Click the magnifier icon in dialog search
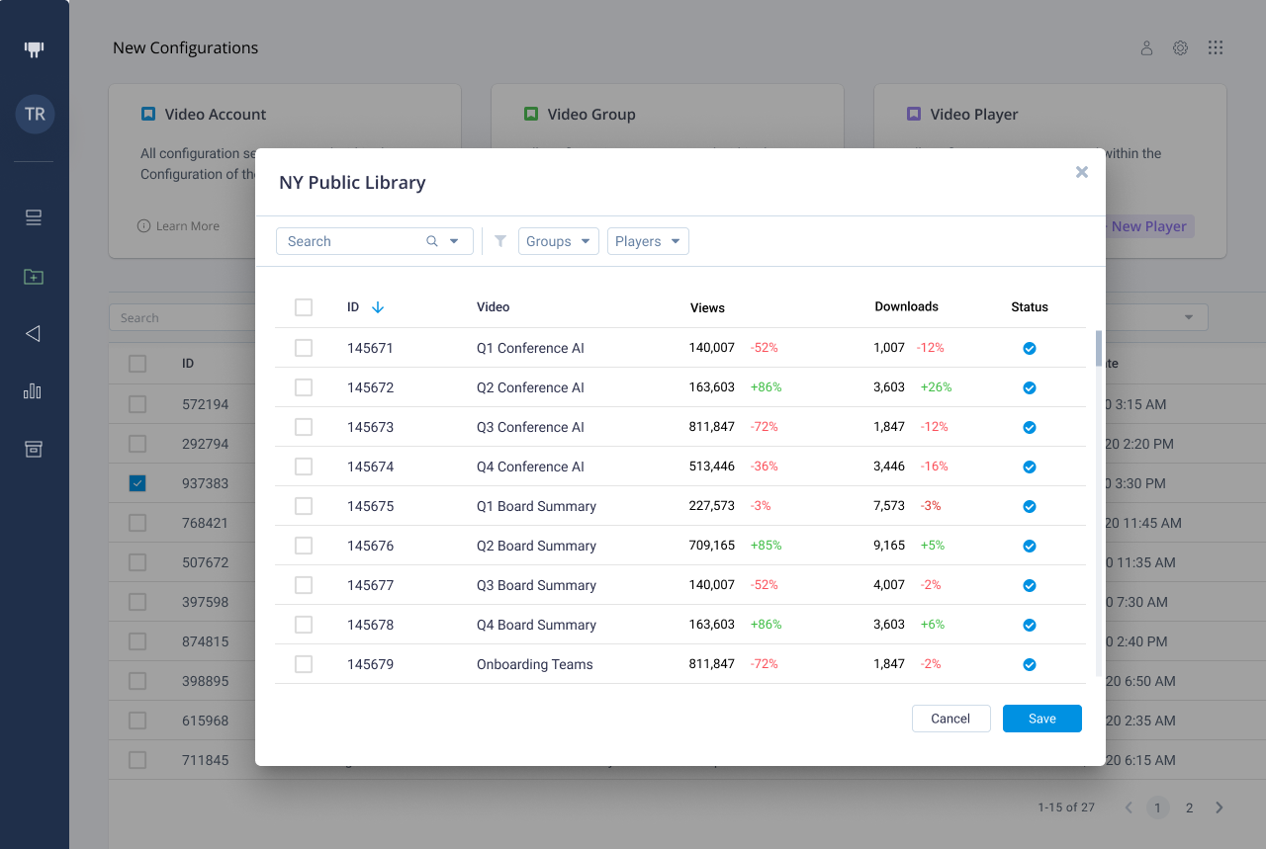 pyautogui.click(x=432, y=241)
